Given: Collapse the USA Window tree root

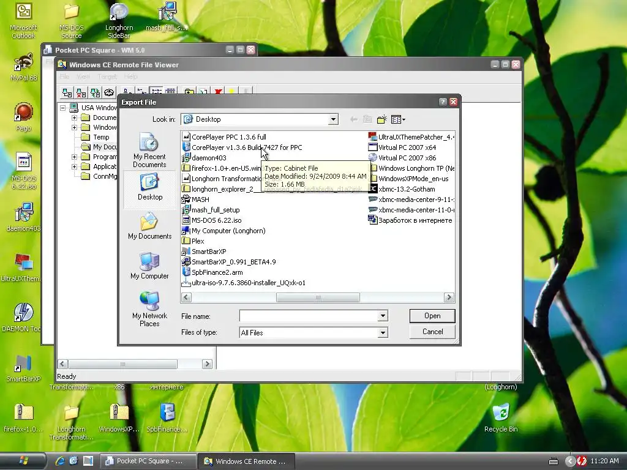Looking at the screenshot, I should (63, 108).
